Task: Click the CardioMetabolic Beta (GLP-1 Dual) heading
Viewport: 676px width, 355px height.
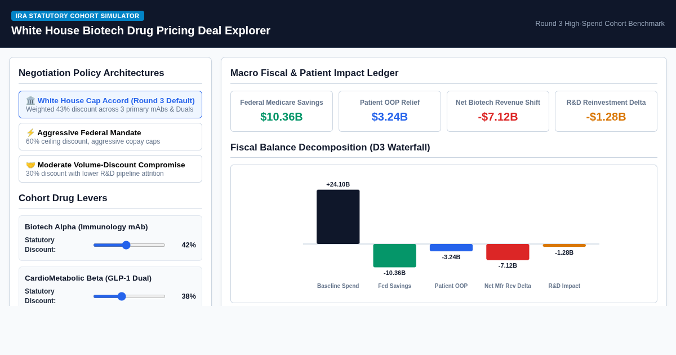Action: coord(88,278)
